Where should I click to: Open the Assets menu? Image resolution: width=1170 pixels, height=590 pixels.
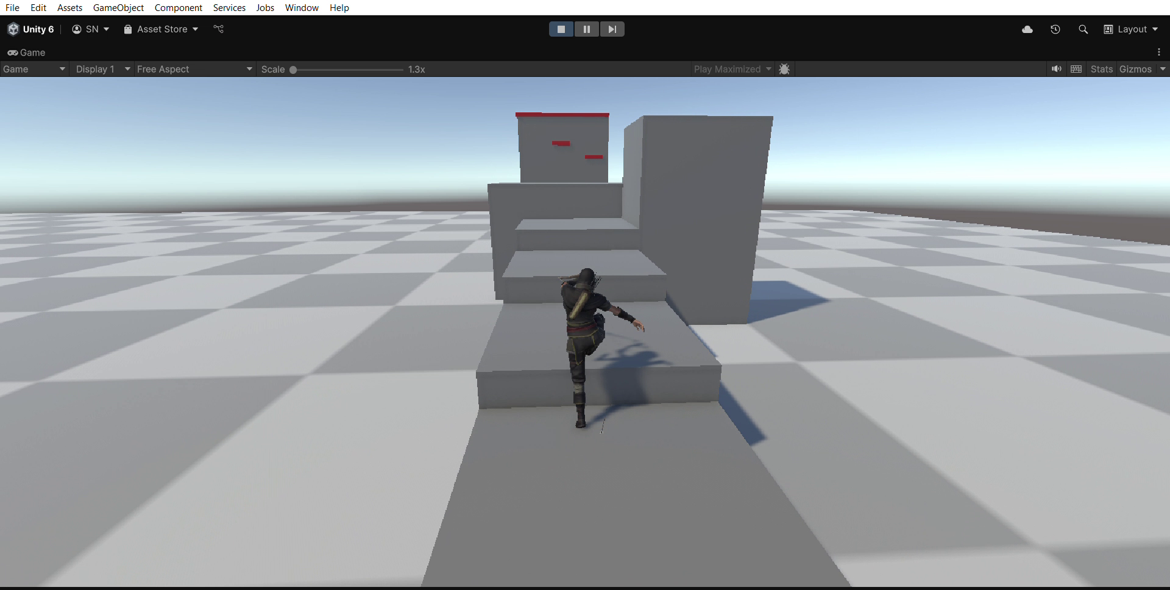tap(69, 7)
